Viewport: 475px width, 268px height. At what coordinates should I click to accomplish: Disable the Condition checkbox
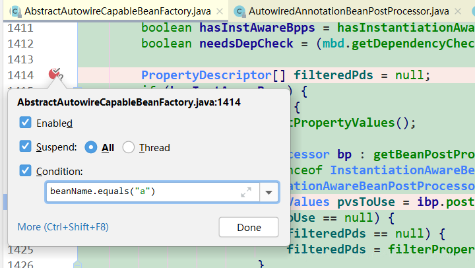(25, 170)
